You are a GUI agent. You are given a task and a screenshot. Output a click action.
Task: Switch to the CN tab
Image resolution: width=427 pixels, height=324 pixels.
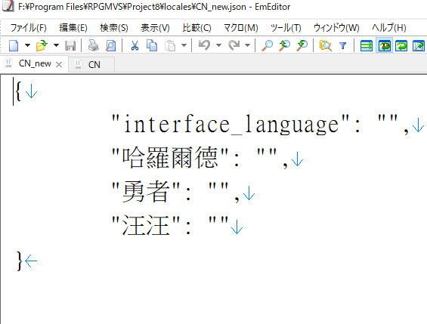(x=91, y=64)
